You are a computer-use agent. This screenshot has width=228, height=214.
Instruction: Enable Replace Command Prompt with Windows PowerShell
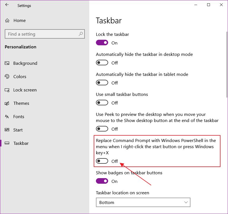click(x=102, y=161)
